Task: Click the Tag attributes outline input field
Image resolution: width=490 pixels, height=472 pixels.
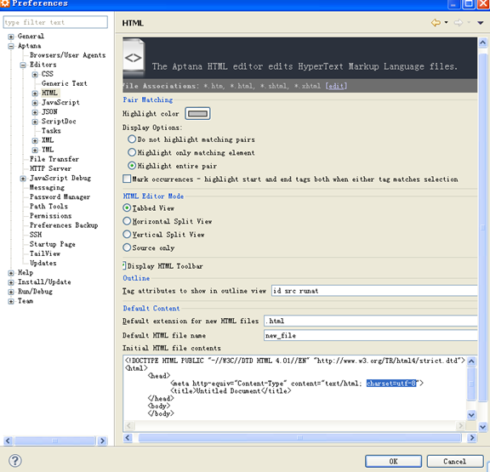Action: pyautogui.click(x=374, y=291)
